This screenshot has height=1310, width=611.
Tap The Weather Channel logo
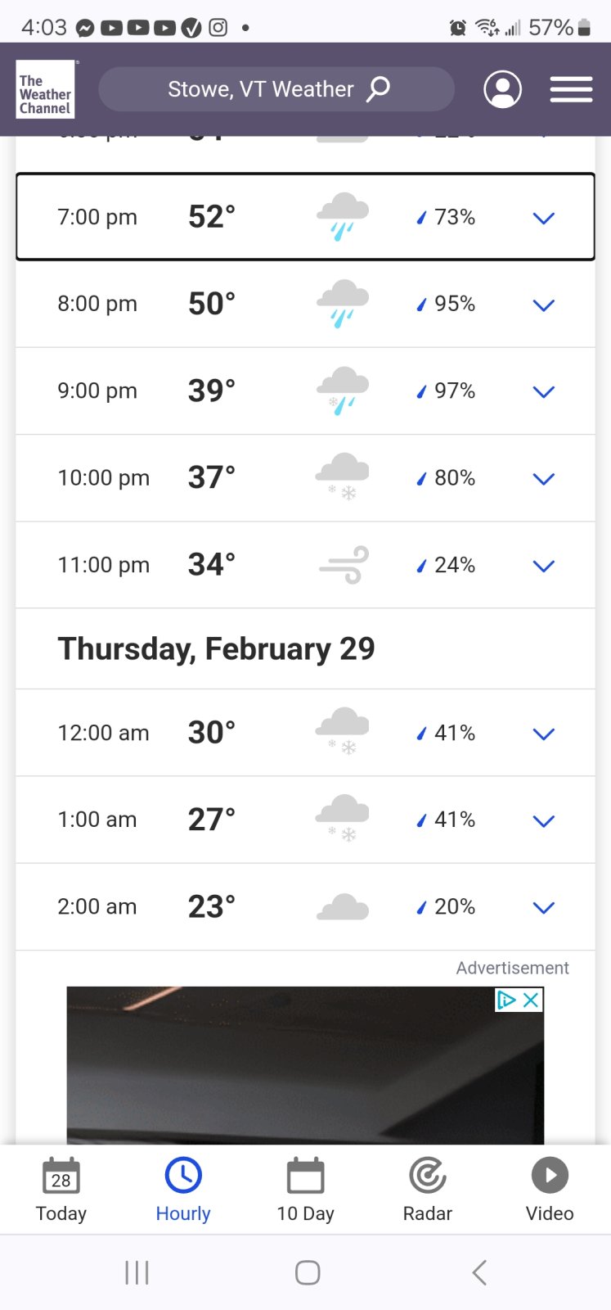(46, 89)
